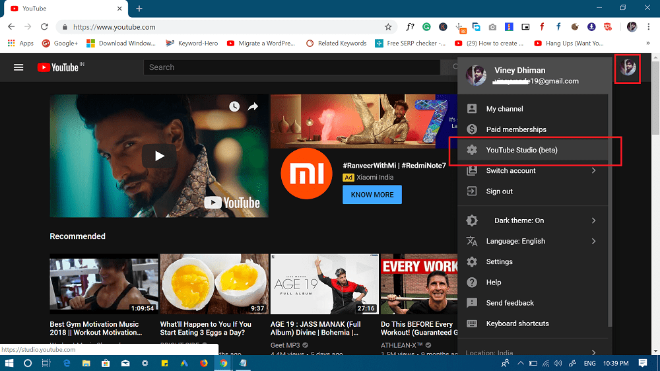Click the Watch later clock icon on the ad video
The image size is (660, 371).
click(234, 106)
